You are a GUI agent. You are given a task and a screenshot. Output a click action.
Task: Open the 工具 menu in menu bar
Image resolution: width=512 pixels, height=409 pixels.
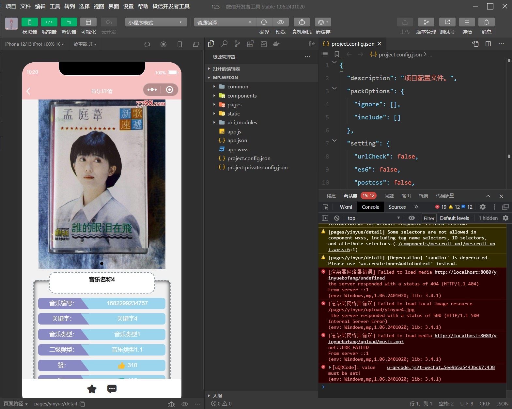(x=55, y=6)
